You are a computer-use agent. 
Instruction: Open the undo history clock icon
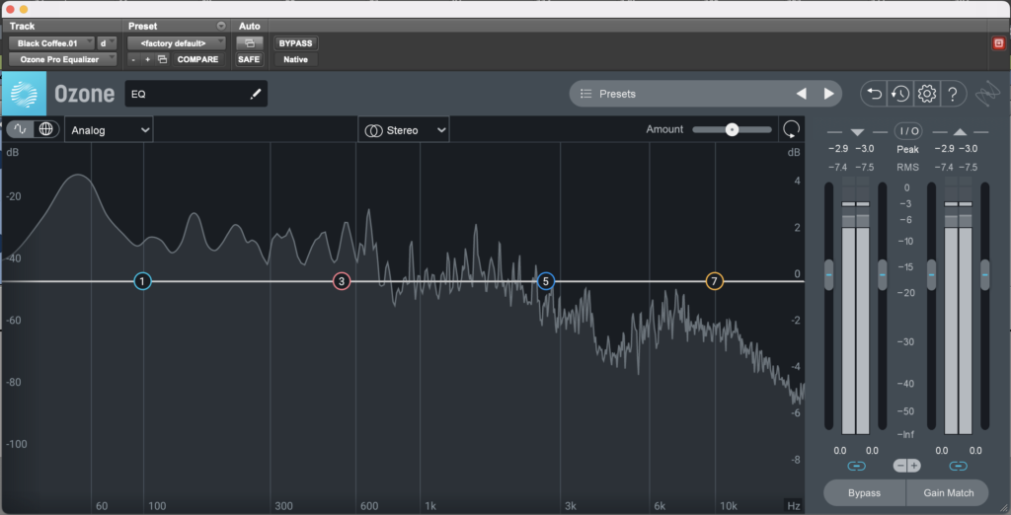point(899,94)
